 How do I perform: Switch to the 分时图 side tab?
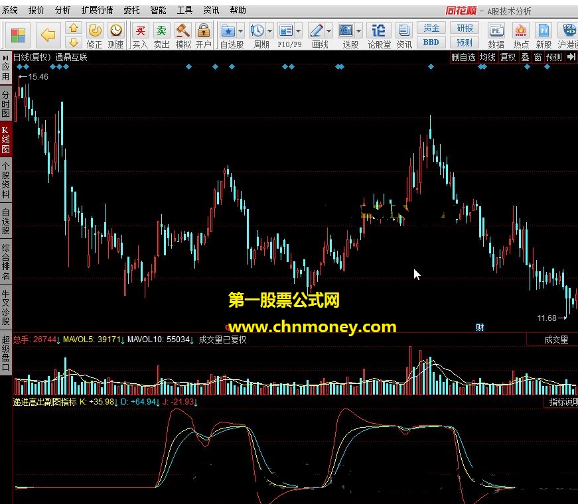click(x=5, y=104)
